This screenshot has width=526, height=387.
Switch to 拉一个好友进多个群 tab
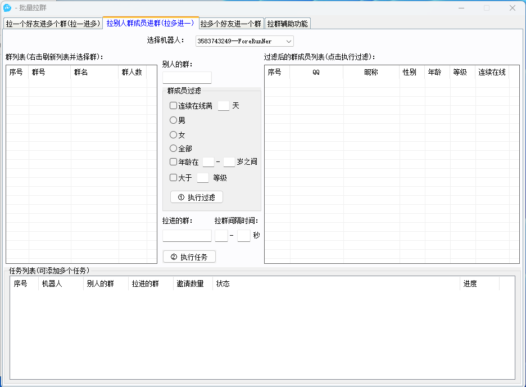[53, 24]
